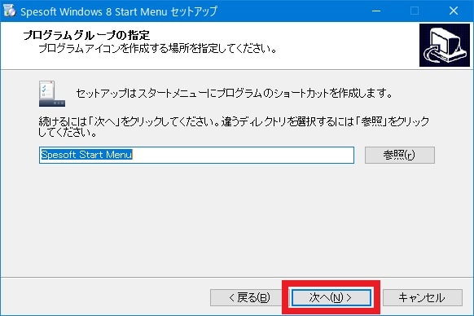Screen dimensions: 474x316
Task: Open the 参照(r) browse button
Action: 400,155
